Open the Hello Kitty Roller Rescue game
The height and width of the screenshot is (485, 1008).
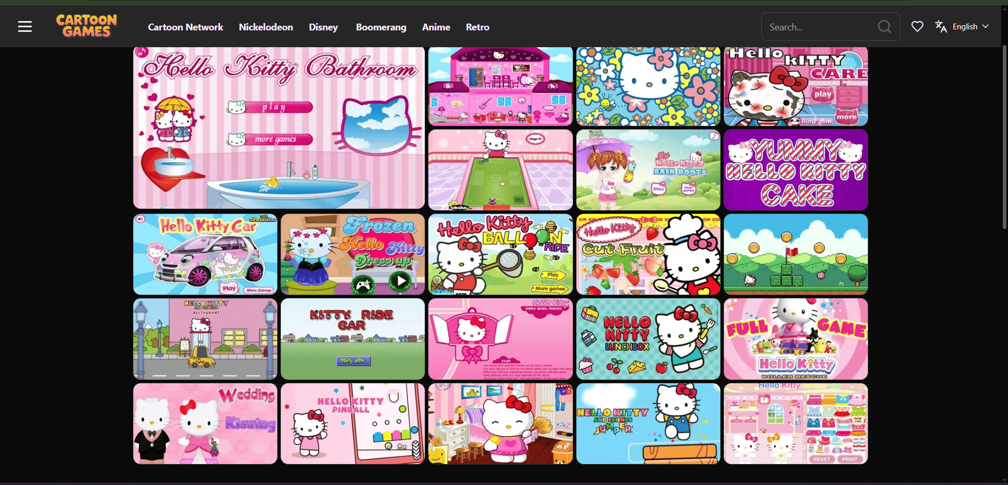[x=796, y=339]
